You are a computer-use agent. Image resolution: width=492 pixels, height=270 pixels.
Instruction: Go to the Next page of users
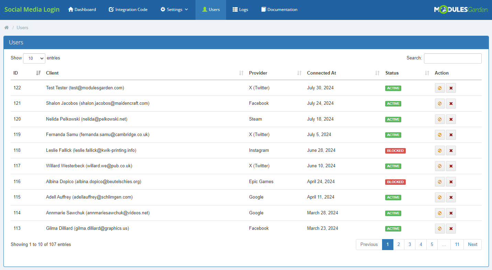click(x=472, y=244)
